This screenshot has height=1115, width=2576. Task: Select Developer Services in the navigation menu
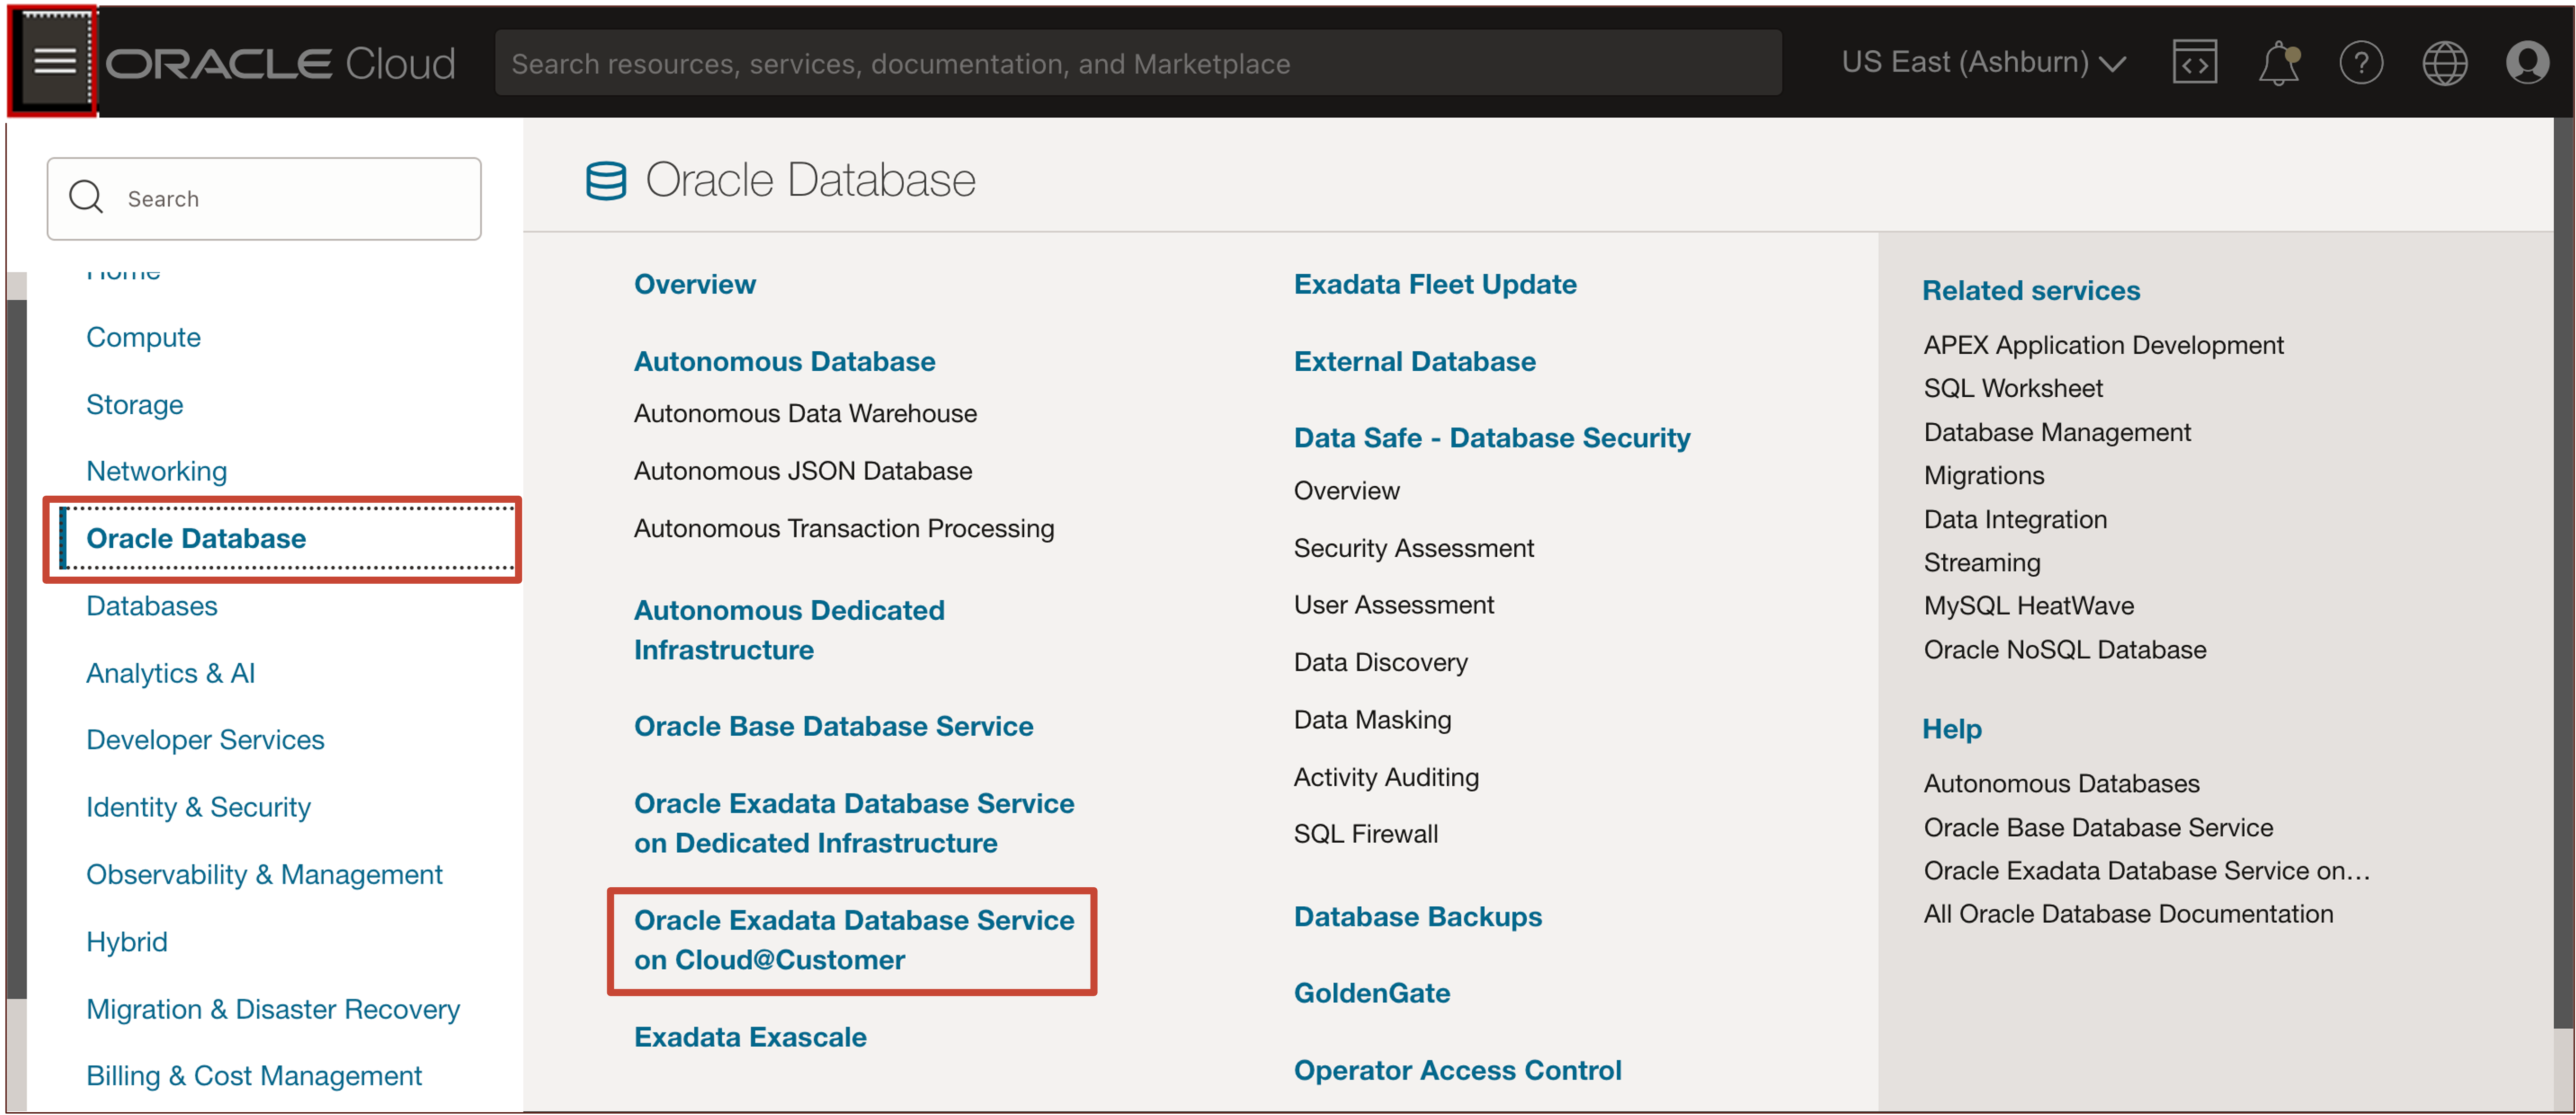[x=205, y=740]
